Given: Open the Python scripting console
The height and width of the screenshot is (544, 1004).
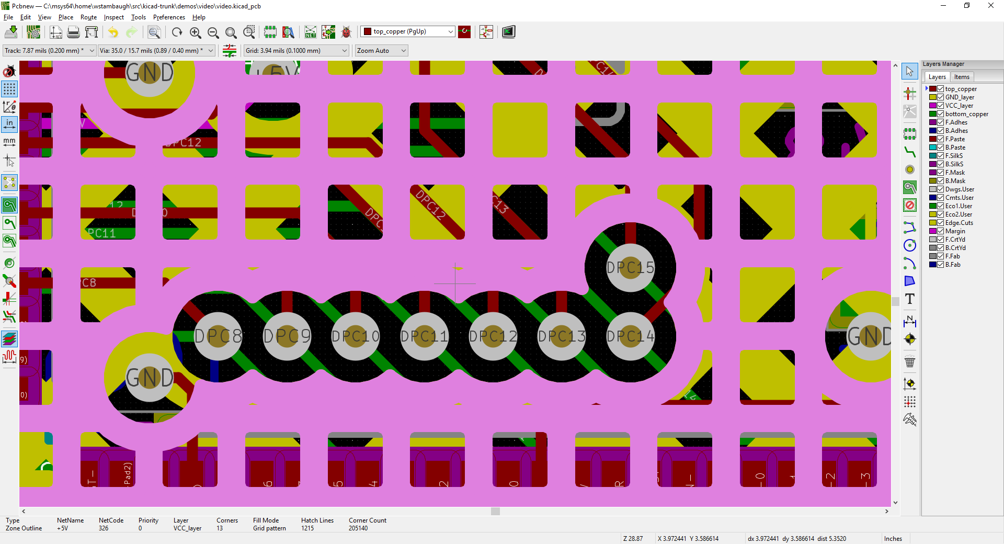Looking at the screenshot, I should 508,32.
